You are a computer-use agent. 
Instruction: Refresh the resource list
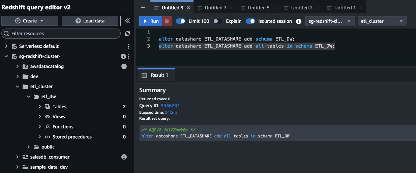point(127,34)
